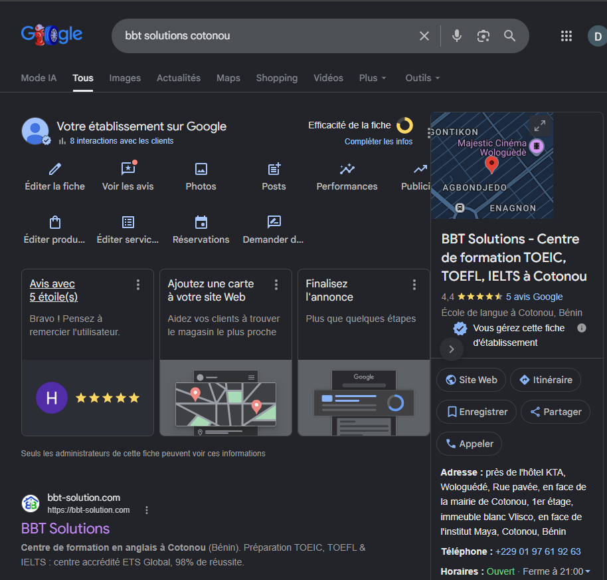
Task: Open Éditer services list icon
Action: click(128, 222)
